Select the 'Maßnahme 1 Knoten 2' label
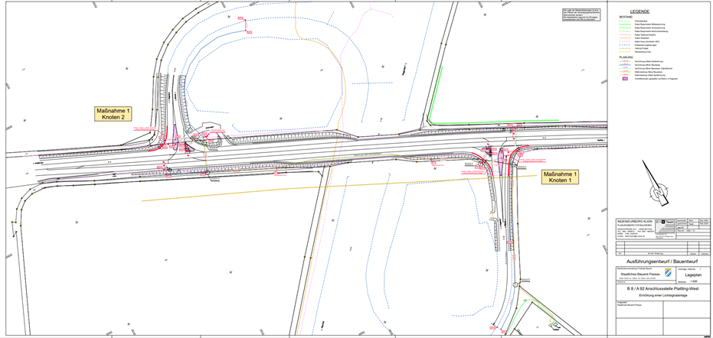713x338 pixels. (x=114, y=115)
